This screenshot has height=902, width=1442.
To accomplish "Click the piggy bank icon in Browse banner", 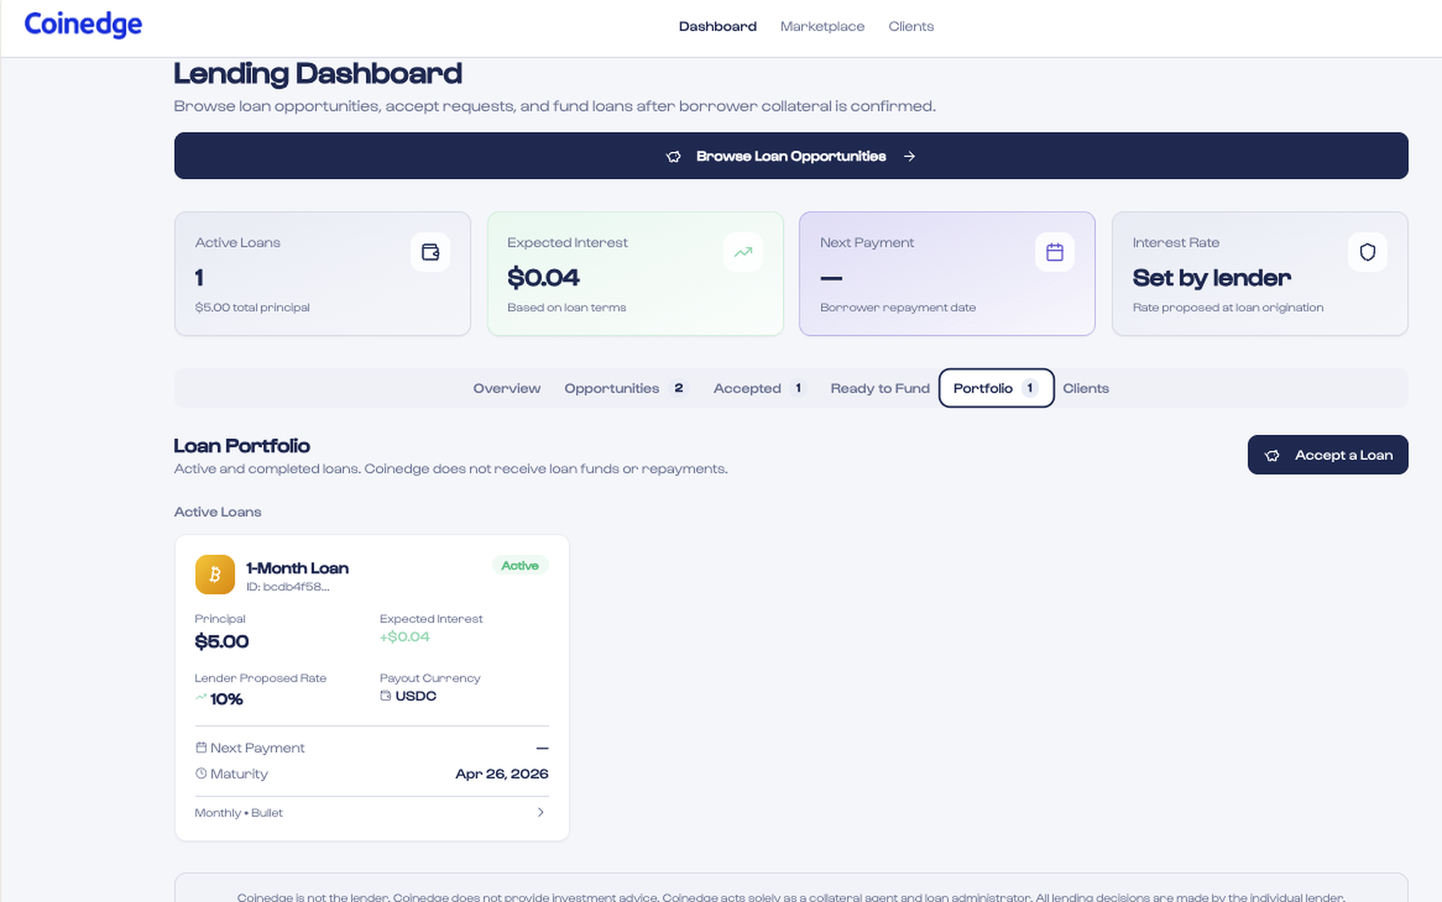I will pos(673,156).
